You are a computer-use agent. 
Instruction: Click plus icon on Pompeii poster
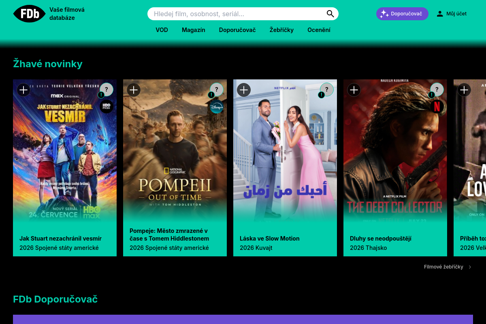click(134, 90)
